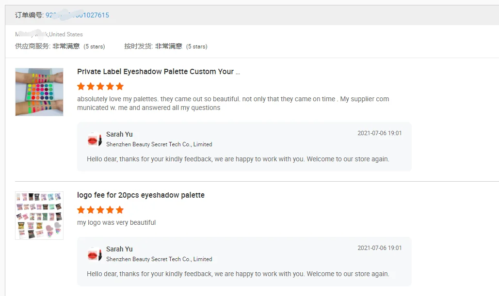Click the supplier service 5 stars rating text
Screen dimensions: 499x296
[94, 47]
